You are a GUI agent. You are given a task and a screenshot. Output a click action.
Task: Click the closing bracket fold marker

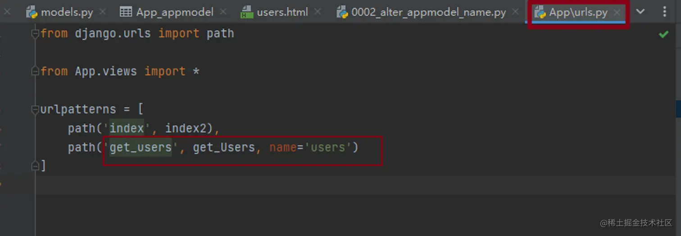point(35,166)
